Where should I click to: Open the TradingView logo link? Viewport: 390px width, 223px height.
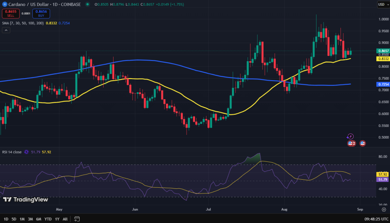(x=26, y=199)
